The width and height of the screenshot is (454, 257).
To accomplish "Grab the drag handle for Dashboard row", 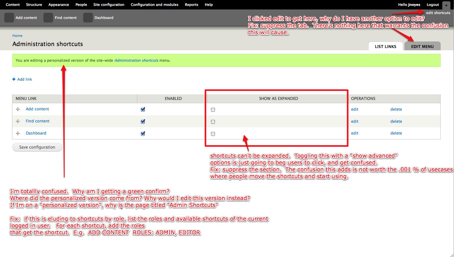I will coord(18,133).
